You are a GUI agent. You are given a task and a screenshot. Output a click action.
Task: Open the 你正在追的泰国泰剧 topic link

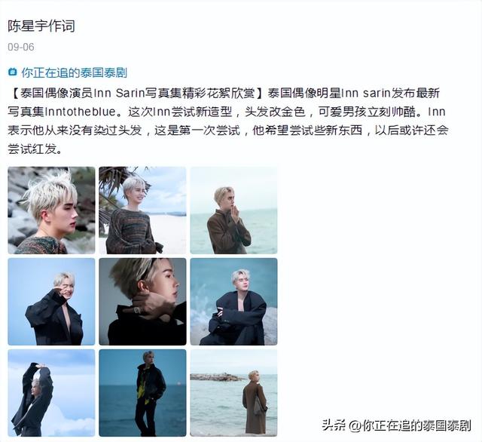coord(74,72)
